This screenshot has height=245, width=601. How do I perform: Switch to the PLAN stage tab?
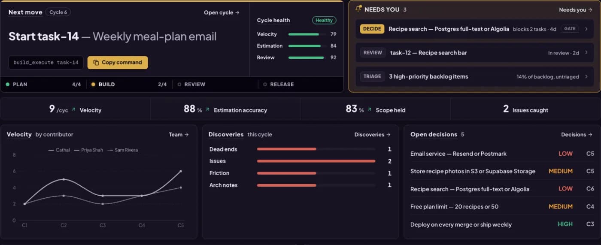click(x=43, y=85)
